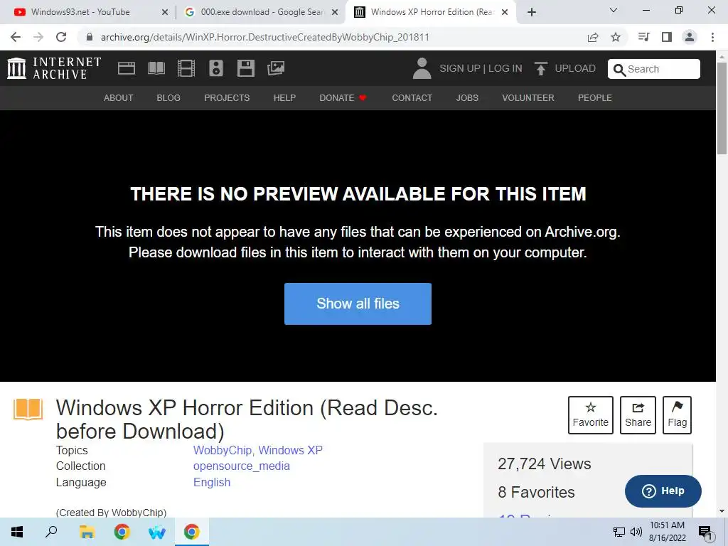This screenshot has width=728, height=546.
Task: Bookmark this page with the star icon
Action: [x=616, y=37]
